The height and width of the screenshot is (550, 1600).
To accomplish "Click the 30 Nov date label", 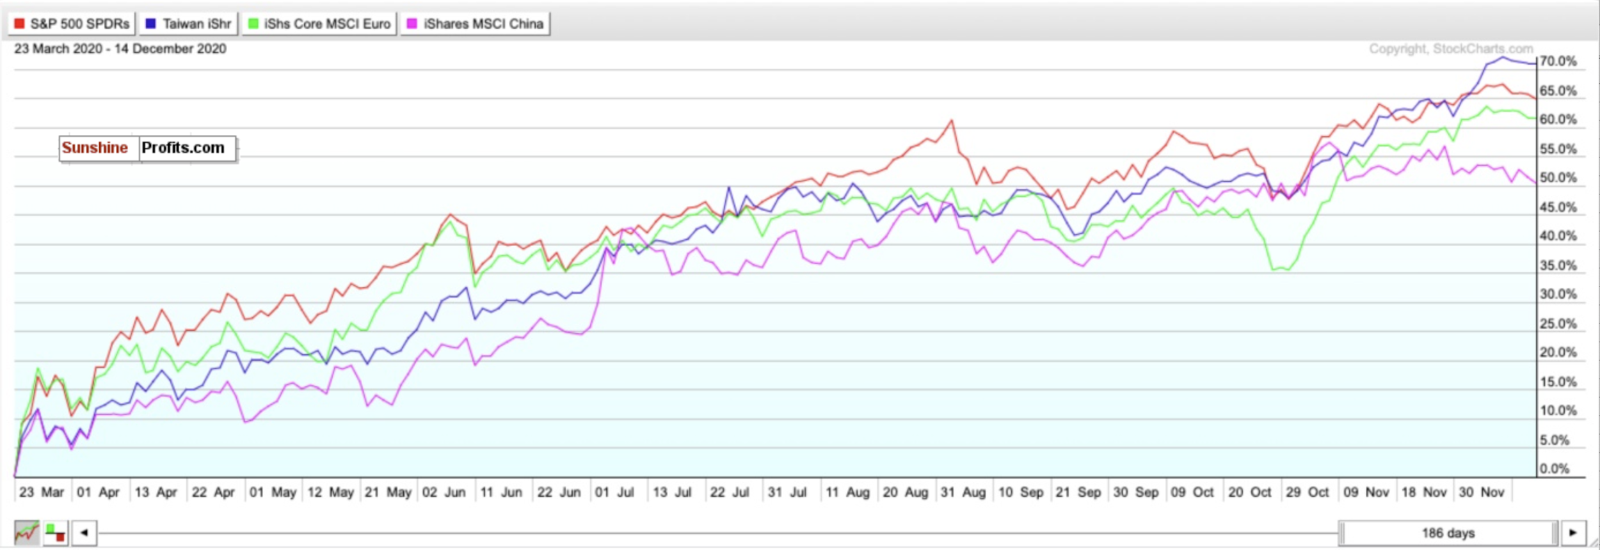I will pyautogui.click(x=1482, y=492).
